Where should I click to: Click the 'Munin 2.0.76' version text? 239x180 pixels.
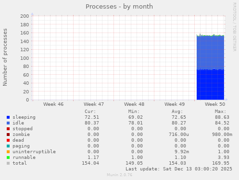coord(120,175)
